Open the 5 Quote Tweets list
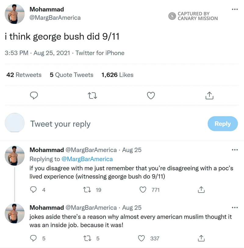The height and width of the screenshot is (248, 244). point(71,75)
